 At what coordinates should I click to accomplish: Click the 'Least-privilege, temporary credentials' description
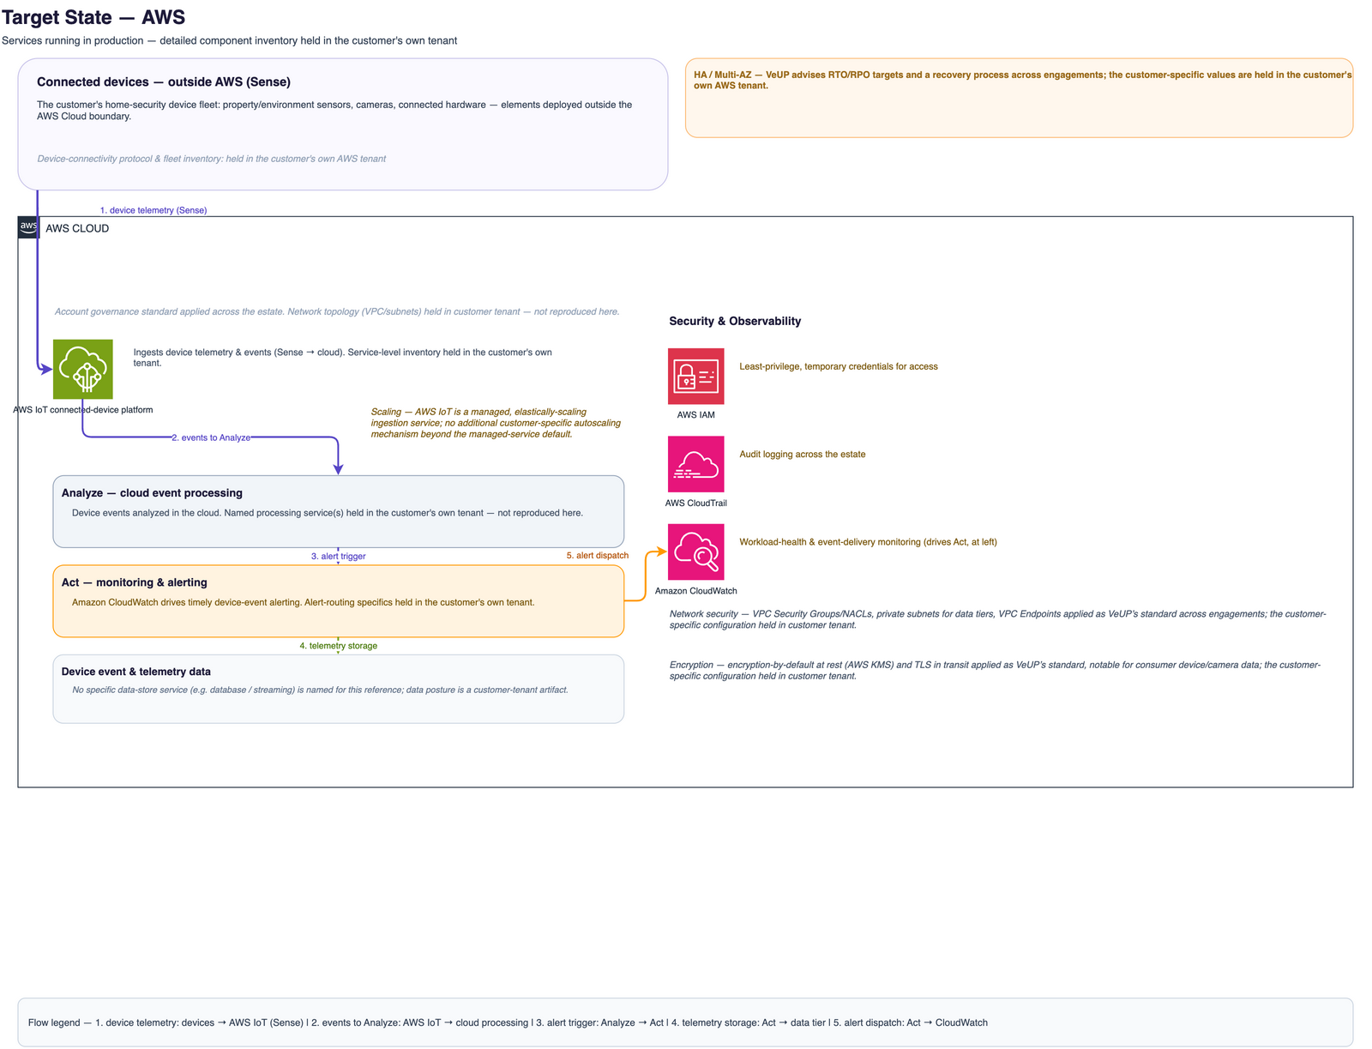[839, 366]
